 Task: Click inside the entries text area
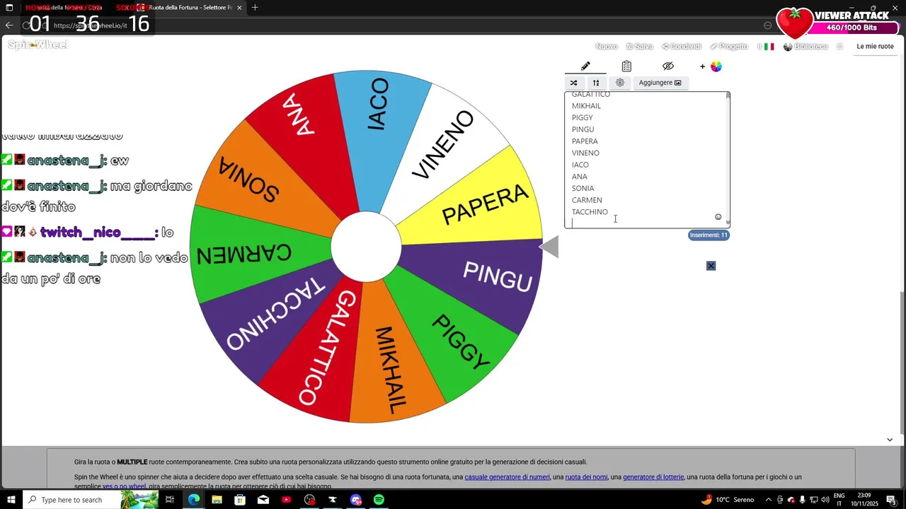click(647, 160)
